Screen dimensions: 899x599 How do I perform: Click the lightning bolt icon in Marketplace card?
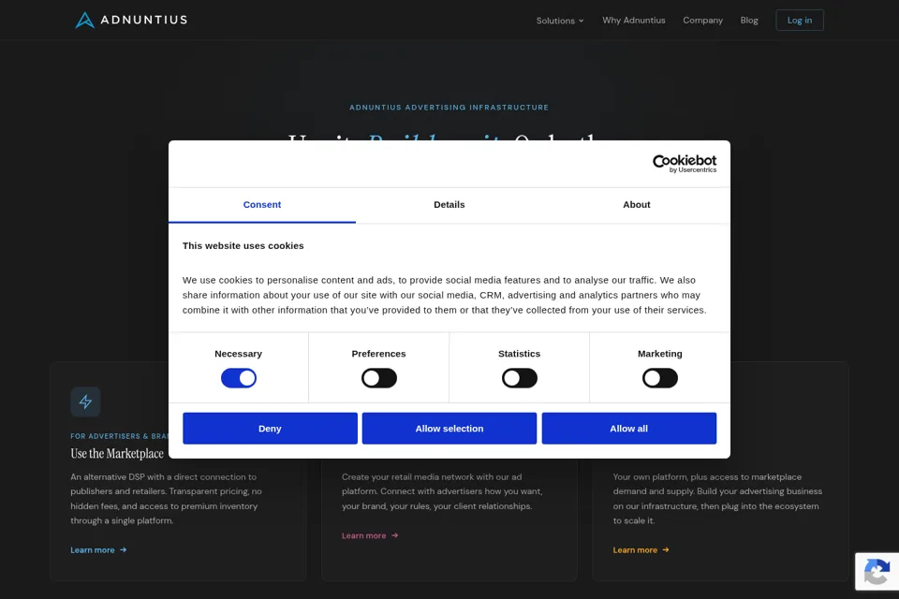click(x=85, y=402)
